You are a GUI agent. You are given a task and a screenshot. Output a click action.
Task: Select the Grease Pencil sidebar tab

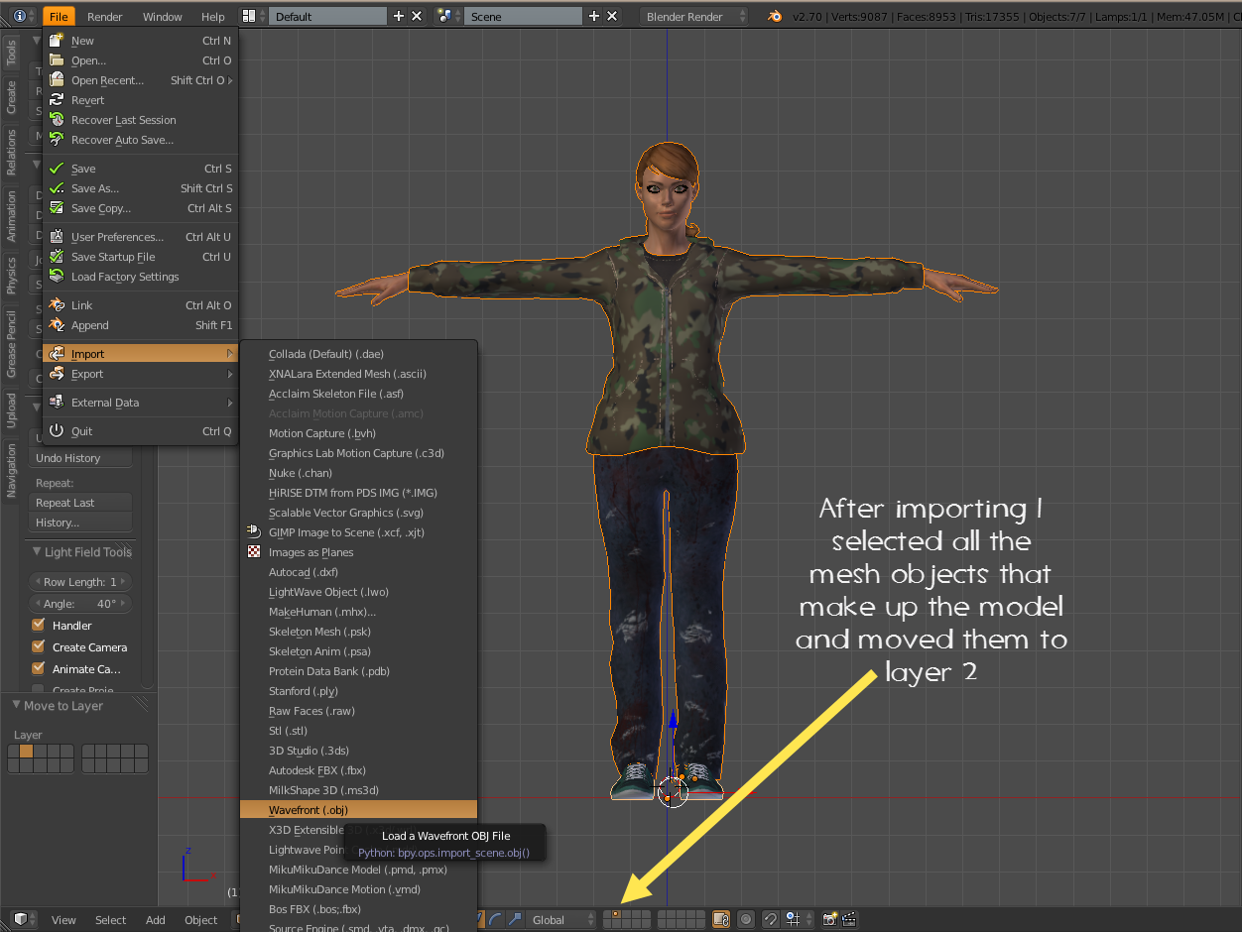point(11,344)
